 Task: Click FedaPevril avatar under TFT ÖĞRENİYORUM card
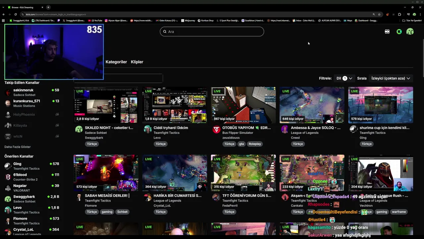point(216,198)
